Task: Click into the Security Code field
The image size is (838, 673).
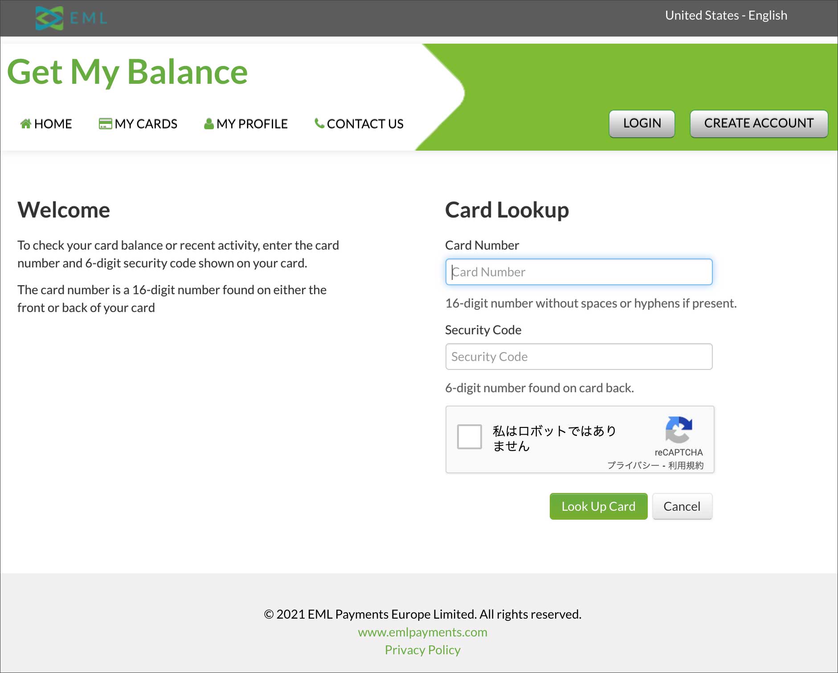Action: click(579, 357)
